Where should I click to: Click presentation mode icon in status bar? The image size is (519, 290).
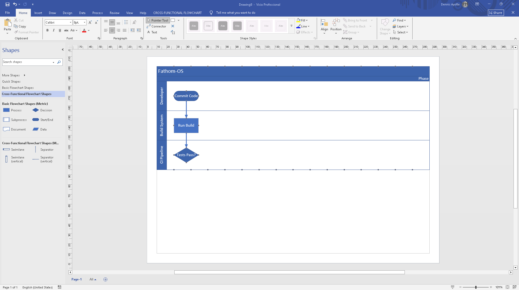point(452,287)
